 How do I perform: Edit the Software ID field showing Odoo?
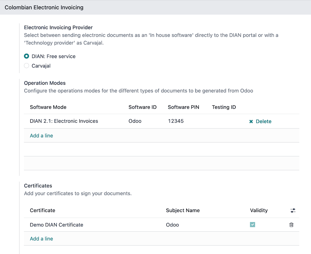135,121
